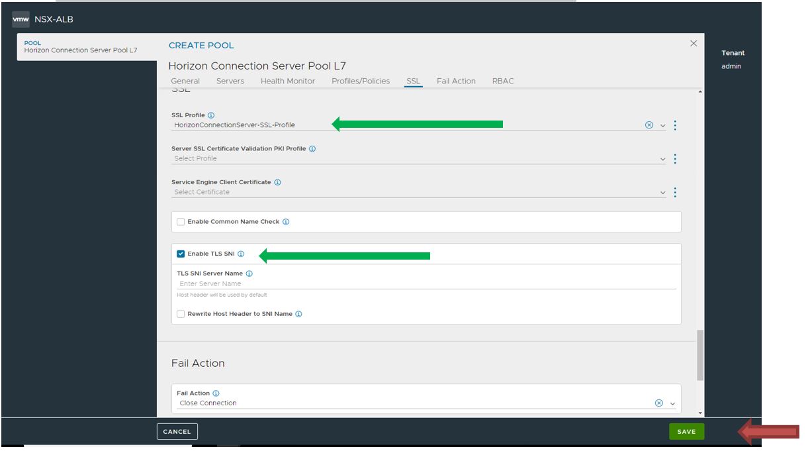Image resolution: width=808 pixels, height=453 pixels.
Task: Open the three-dot menu for PKI Profile
Action: pyautogui.click(x=675, y=159)
